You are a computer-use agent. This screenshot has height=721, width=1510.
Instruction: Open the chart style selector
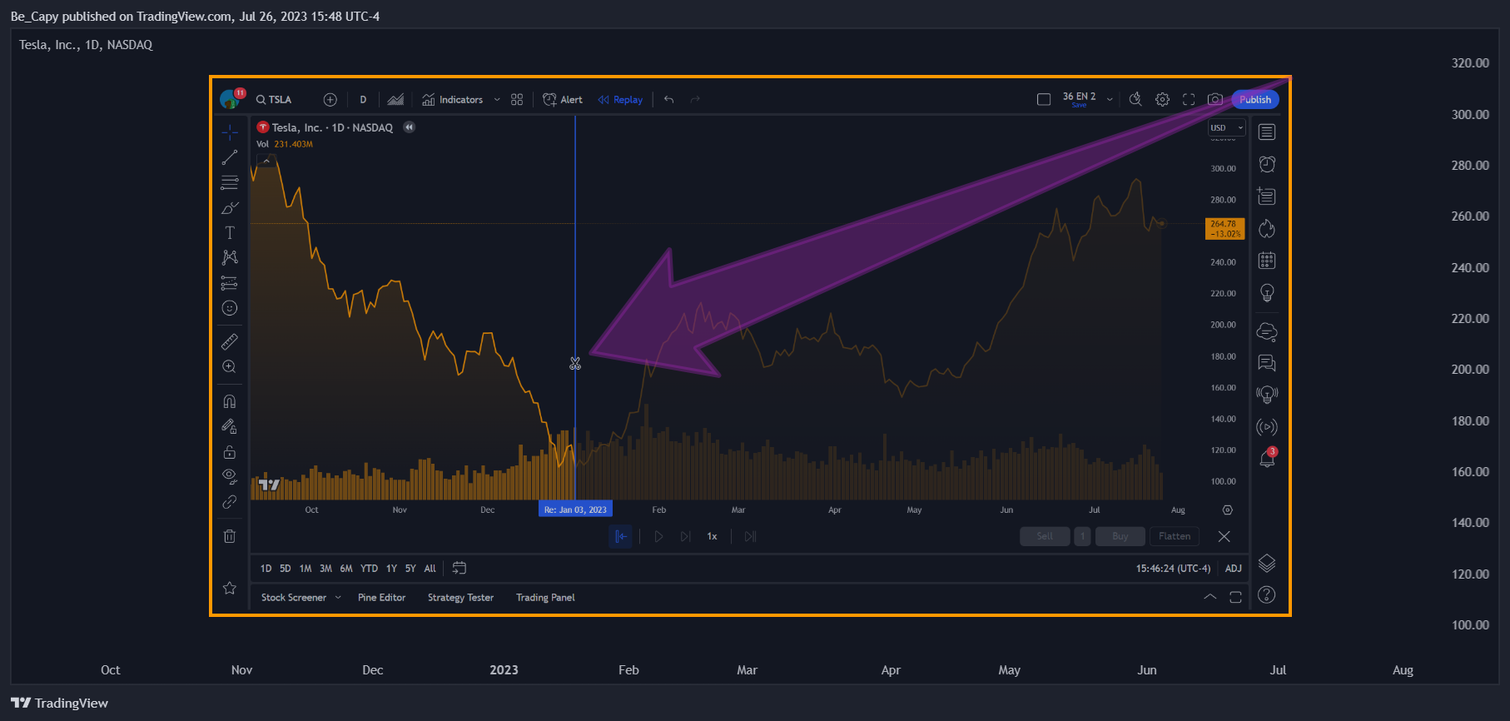click(395, 100)
